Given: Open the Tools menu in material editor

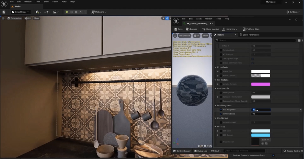Looking at the screenshot, I should [219, 19].
